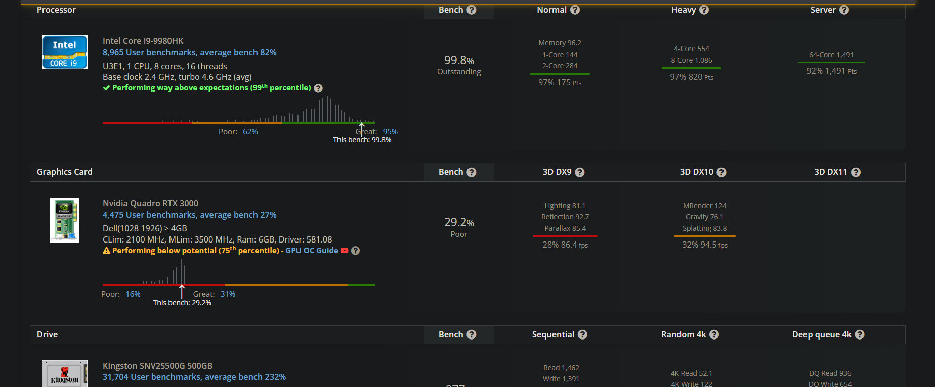Viewport: 935px width, 387px height.
Task: Open 31,704 User benchmarks link
Action: pos(194,377)
